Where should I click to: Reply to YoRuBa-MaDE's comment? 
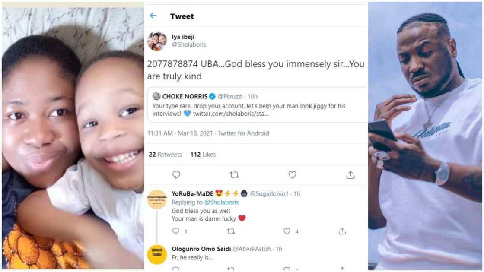[175, 231]
